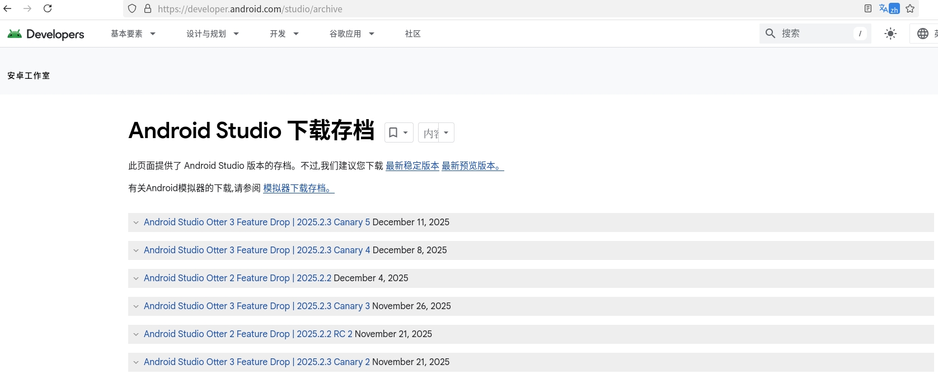Viewport: 938px width, 374px height.
Task: Open the 设计与规划 menu
Action: (x=213, y=34)
